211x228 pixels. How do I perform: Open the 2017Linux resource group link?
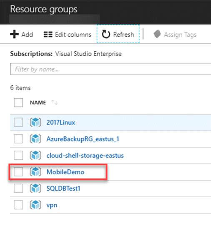click(x=60, y=122)
